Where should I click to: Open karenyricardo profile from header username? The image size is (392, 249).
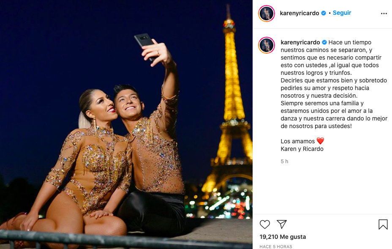pyautogui.click(x=299, y=13)
